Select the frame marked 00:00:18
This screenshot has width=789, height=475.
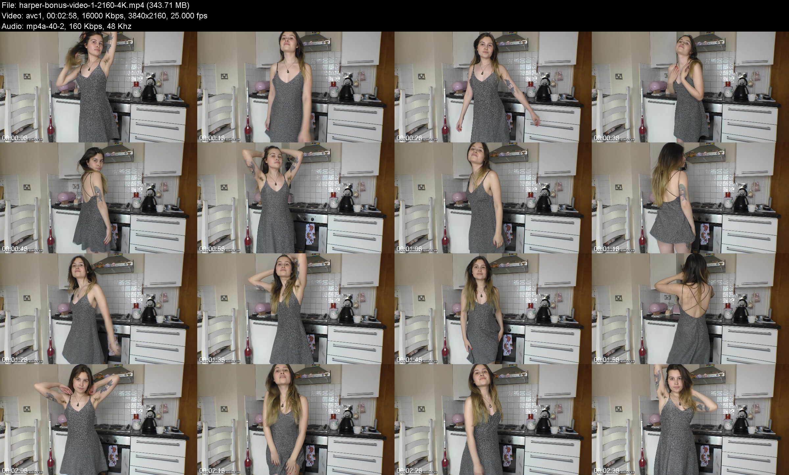[x=296, y=87]
